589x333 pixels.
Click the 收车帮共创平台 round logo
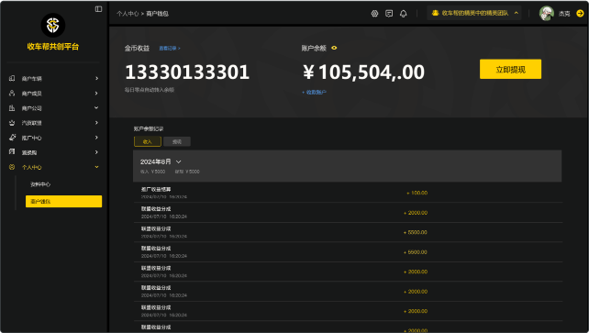(x=53, y=25)
